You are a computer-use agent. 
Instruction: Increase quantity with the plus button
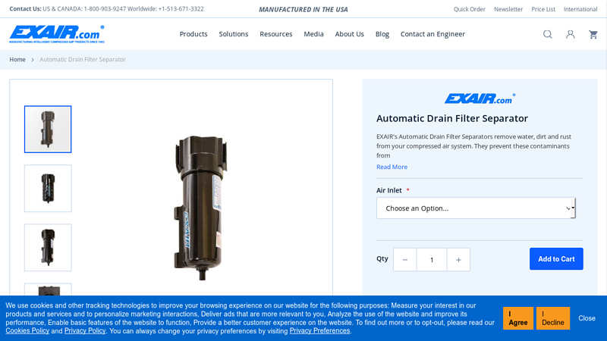458,259
